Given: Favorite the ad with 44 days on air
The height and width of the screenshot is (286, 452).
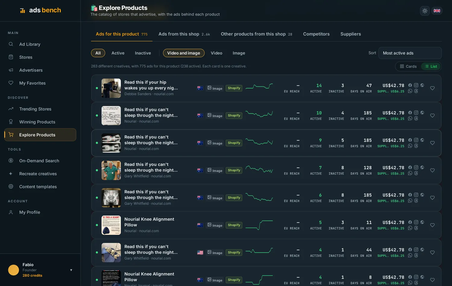Looking at the screenshot, I should tap(432, 253).
